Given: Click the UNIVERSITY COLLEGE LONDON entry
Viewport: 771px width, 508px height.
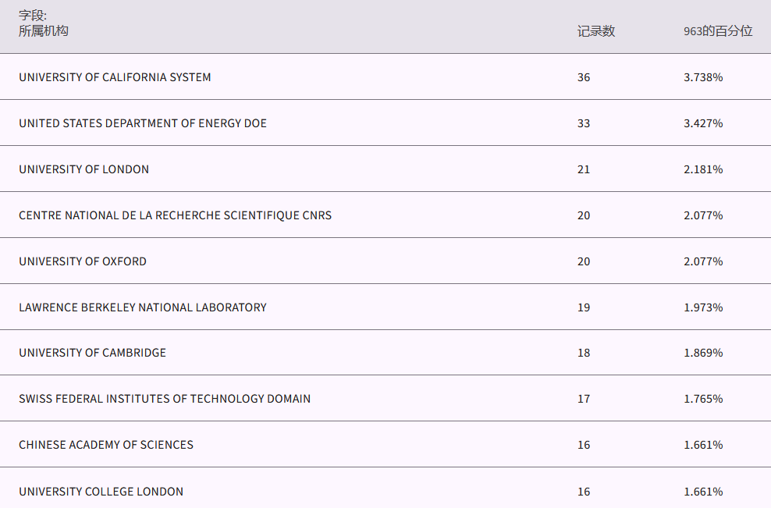Looking at the screenshot, I should tap(101, 492).
